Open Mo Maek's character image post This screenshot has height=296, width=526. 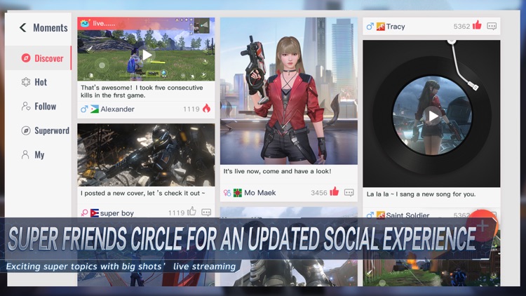point(289,91)
